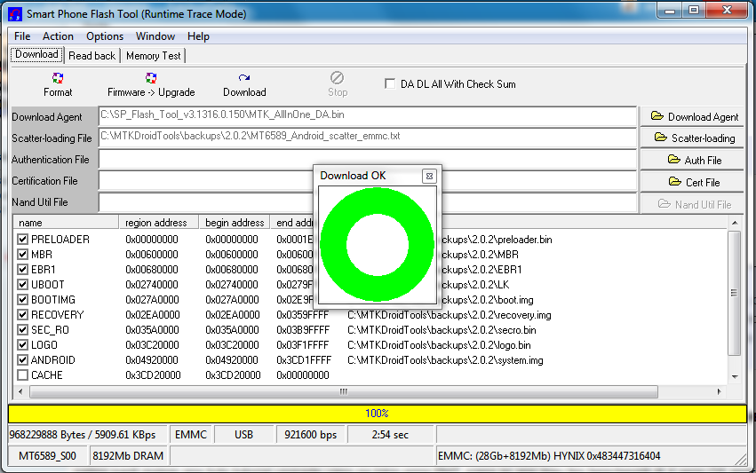Click the vertical scrollbar thumb
The image size is (756, 473).
[735, 293]
